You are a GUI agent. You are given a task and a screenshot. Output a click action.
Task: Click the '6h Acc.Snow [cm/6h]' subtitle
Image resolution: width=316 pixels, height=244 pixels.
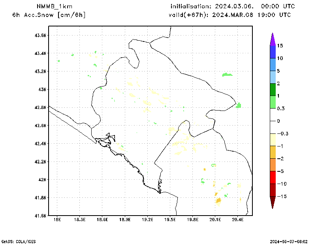tap(49, 15)
